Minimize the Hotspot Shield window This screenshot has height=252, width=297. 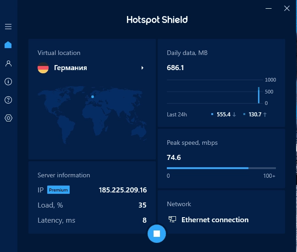pos(269,8)
